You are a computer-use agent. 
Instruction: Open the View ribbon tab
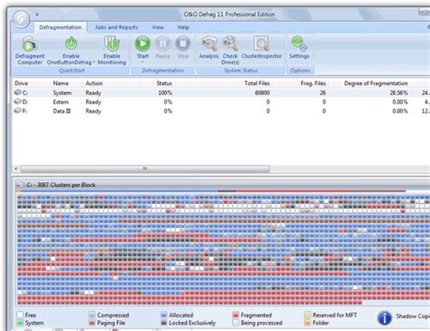(158, 27)
